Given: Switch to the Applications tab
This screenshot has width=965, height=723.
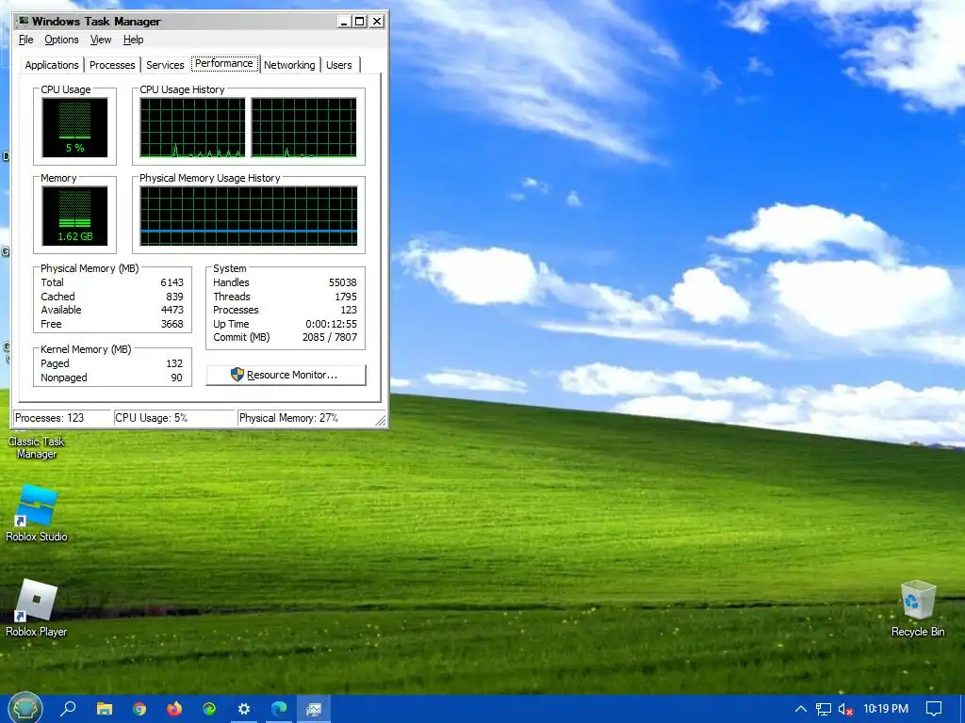Looking at the screenshot, I should tap(52, 65).
